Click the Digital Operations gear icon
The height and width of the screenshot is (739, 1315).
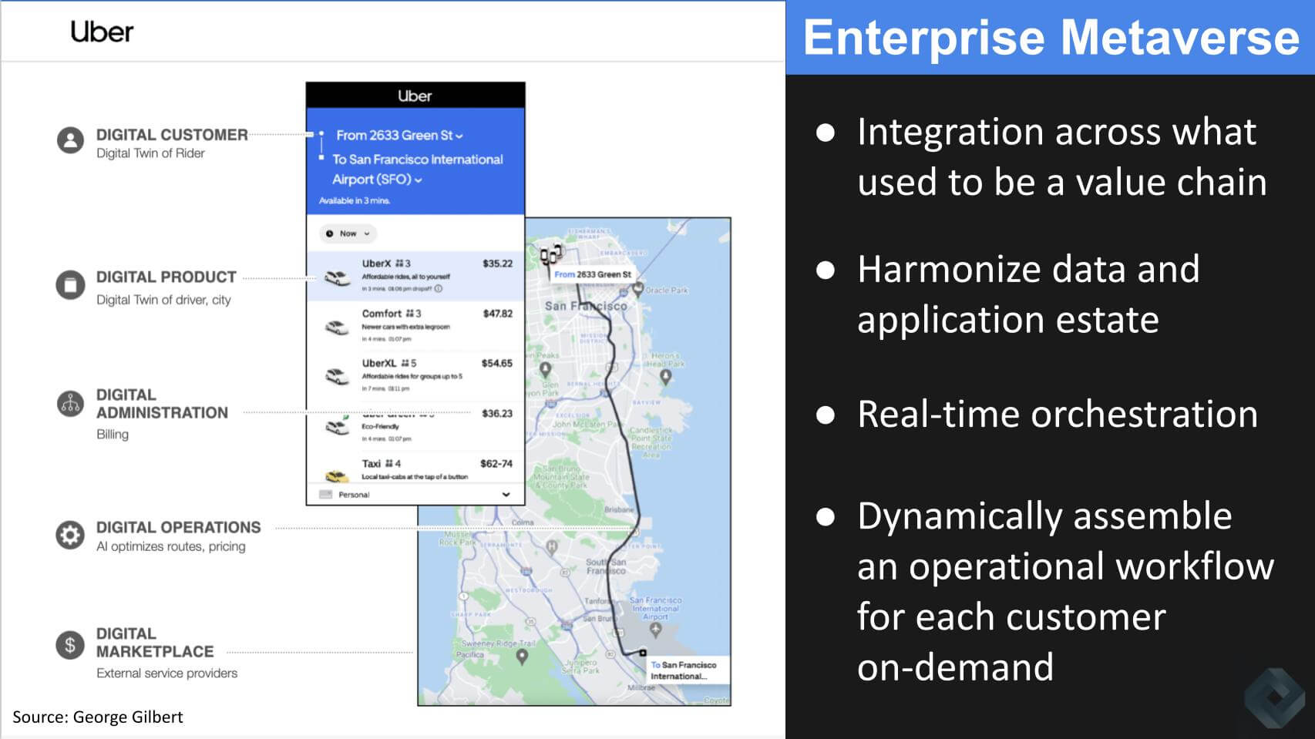pyautogui.click(x=70, y=535)
